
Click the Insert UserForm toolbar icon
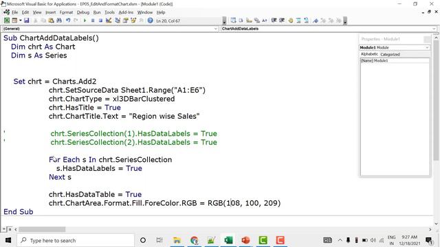[14, 21]
